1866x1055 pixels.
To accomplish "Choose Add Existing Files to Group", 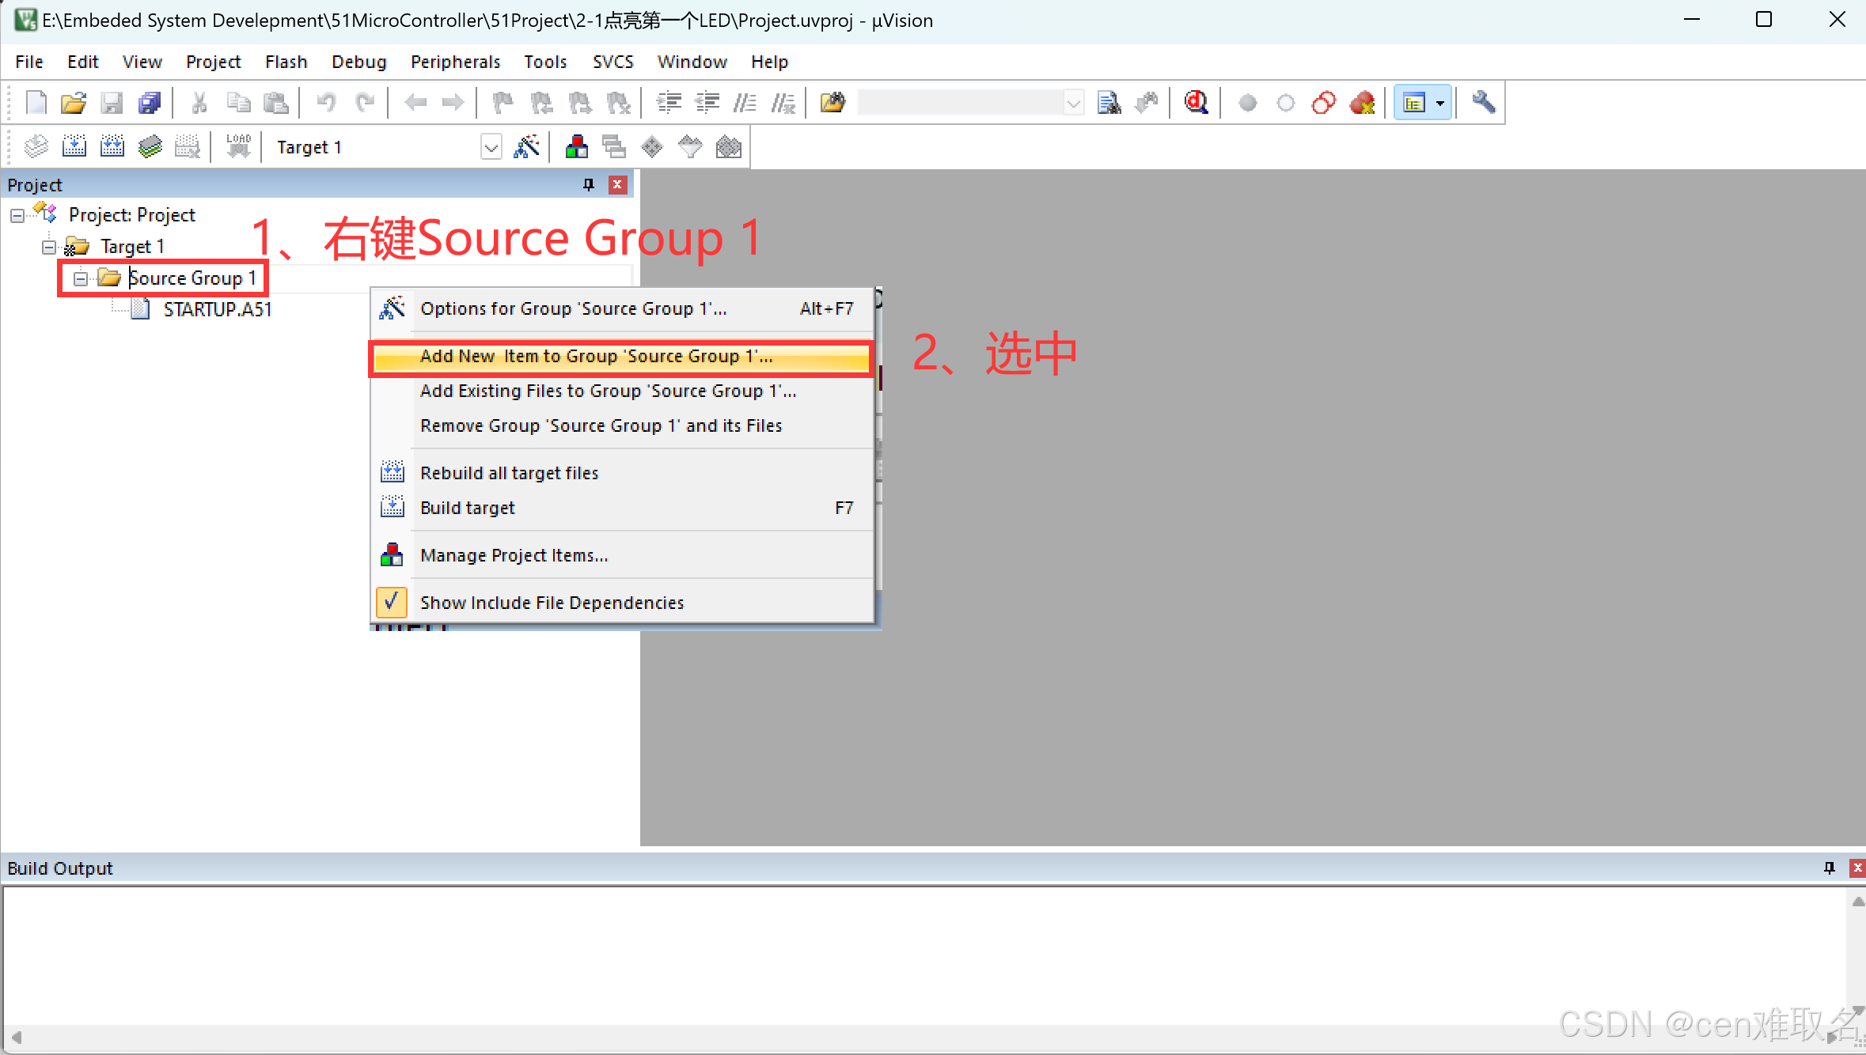I will [608, 391].
